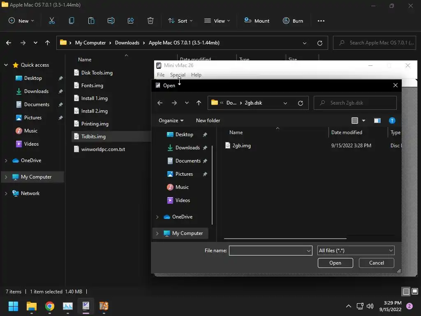
Task: Click the Open button in dialog
Action: [x=335, y=263]
